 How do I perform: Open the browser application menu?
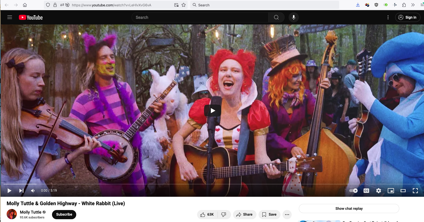tap(422, 5)
